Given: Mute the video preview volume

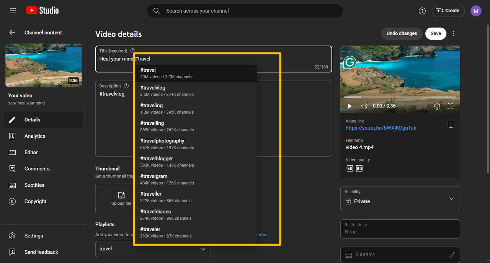Looking at the screenshot, I should click(364, 106).
